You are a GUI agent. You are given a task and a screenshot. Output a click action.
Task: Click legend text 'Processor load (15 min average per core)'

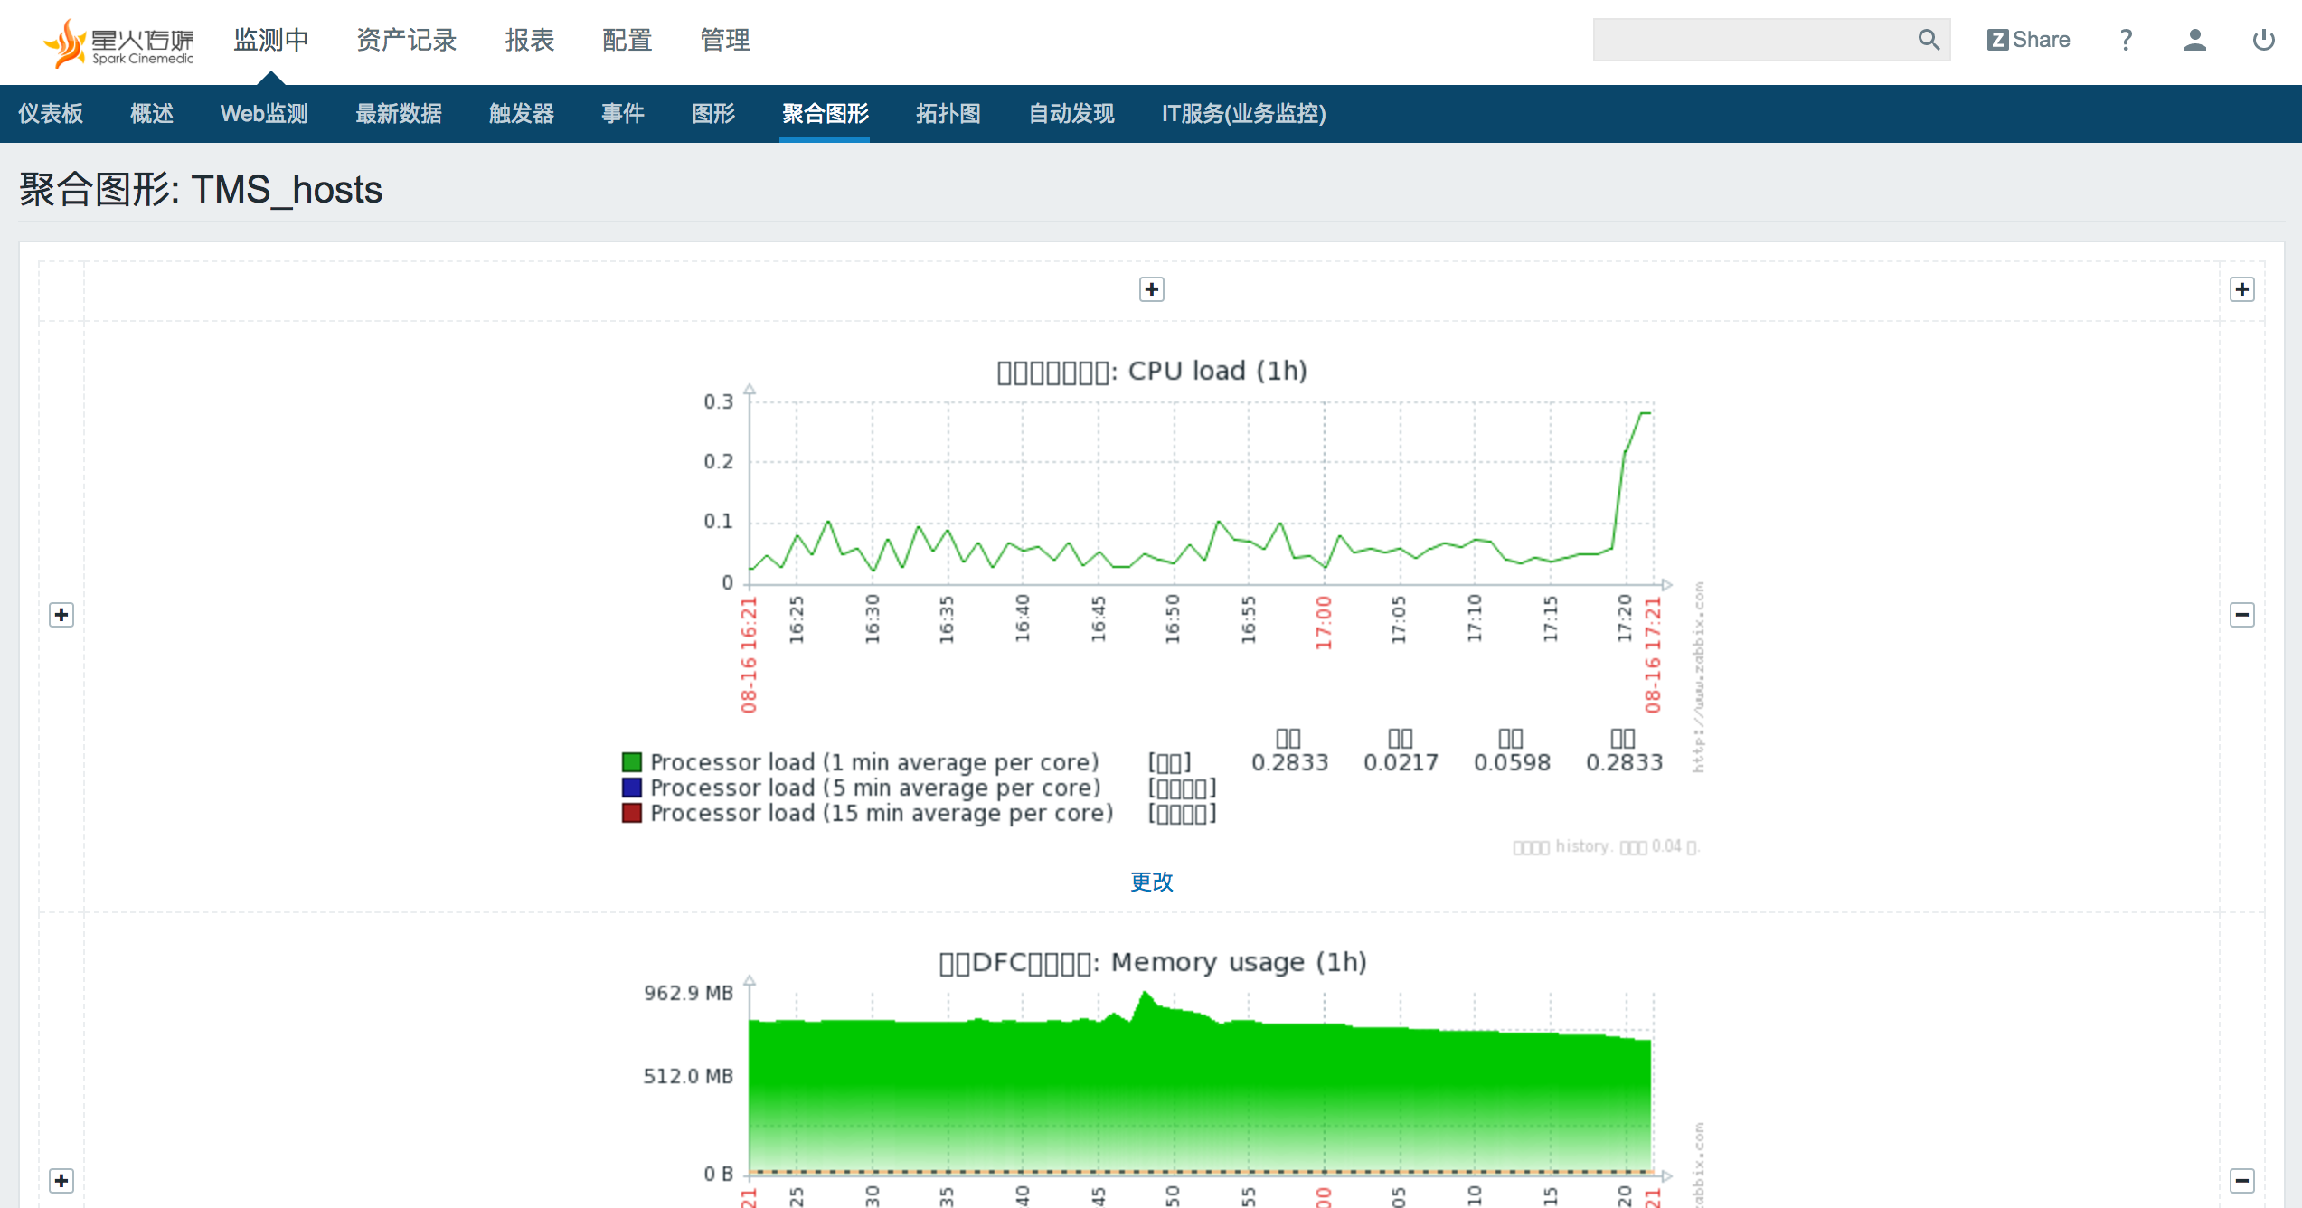[x=882, y=813]
